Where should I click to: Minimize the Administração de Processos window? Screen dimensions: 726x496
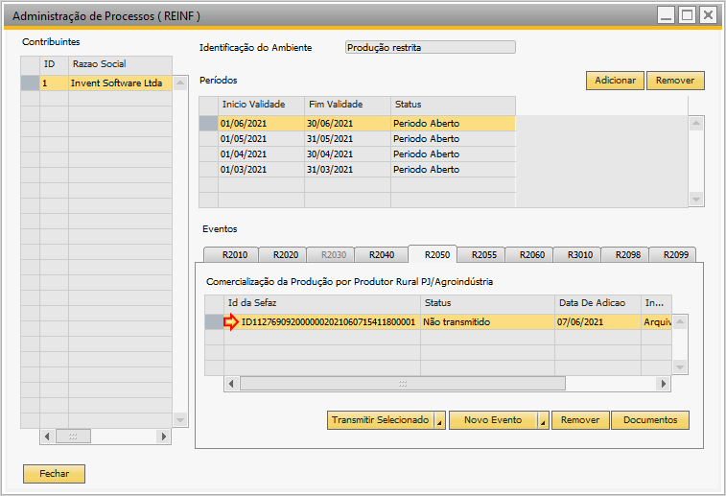click(x=667, y=15)
